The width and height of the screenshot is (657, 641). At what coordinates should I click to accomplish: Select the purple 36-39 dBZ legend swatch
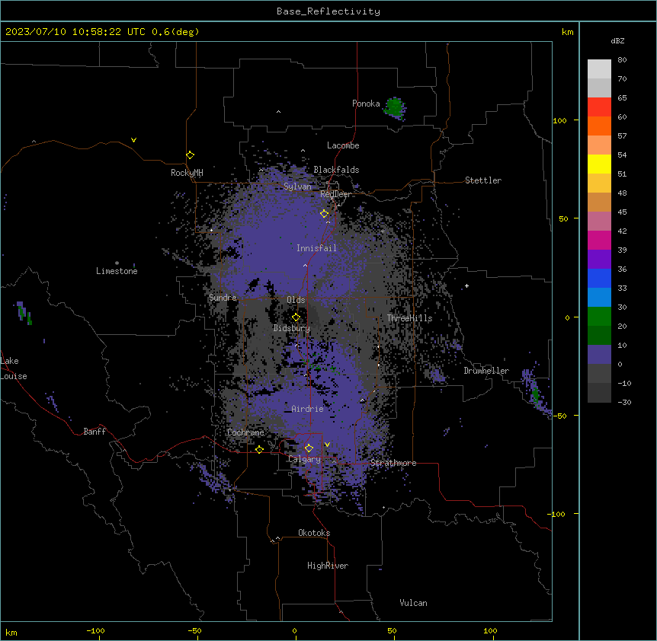(x=599, y=259)
